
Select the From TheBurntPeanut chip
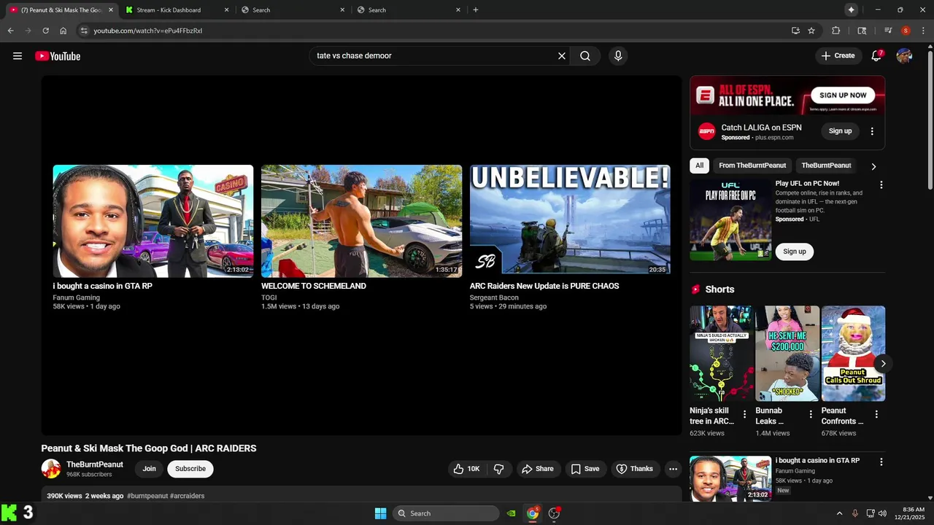click(752, 166)
